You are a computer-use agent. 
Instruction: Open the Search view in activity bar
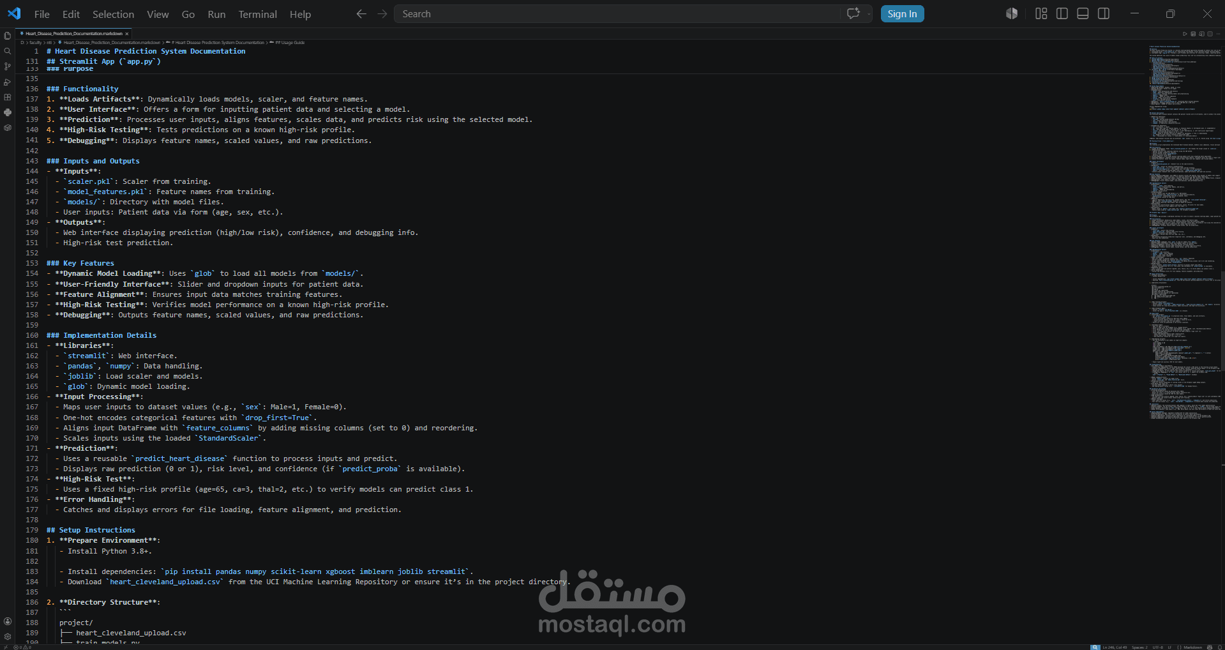click(8, 51)
